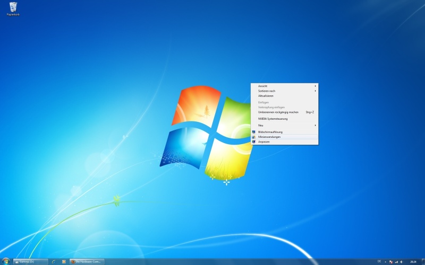Open Bildschirmauflösung settings
This screenshot has height=265, width=425.
(284, 132)
